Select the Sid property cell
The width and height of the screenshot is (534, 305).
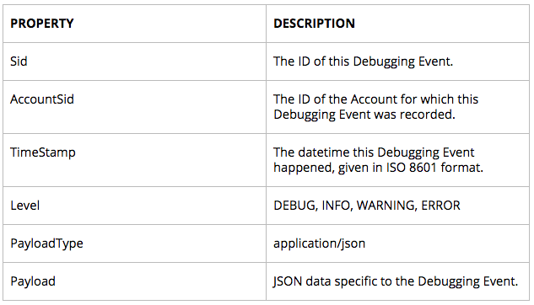(x=134, y=62)
